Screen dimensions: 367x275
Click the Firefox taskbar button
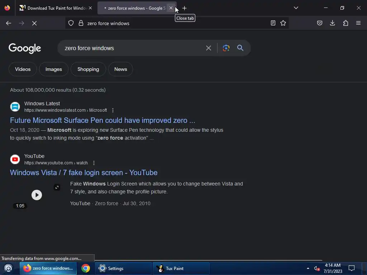pyautogui.click(x=48, y=269)
